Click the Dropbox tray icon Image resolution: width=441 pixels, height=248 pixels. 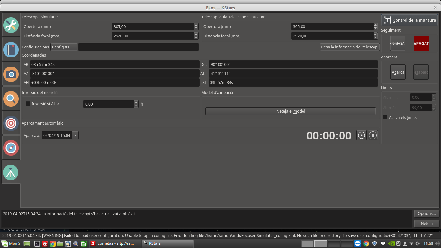point(383,243)
